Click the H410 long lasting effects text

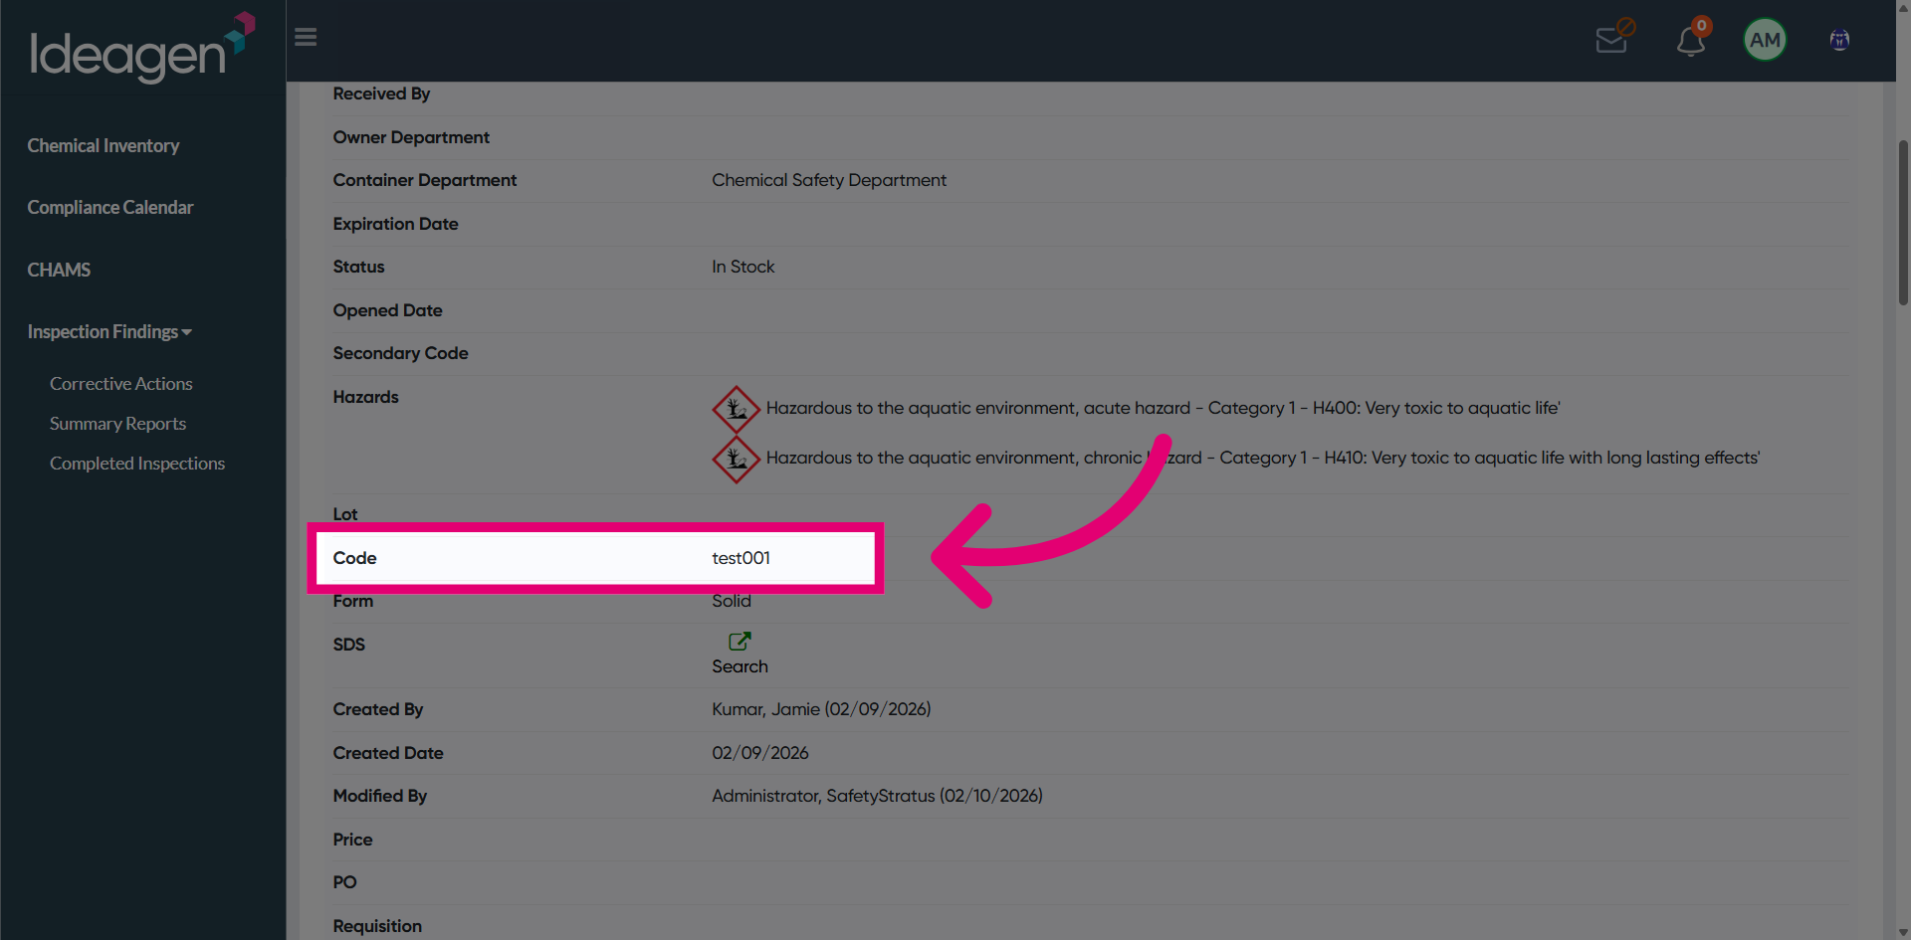tap(1263, 458)
